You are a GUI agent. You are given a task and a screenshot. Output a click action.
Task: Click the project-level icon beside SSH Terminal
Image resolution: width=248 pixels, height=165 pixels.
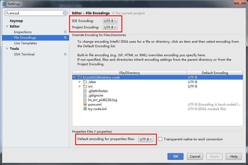pos(65,54)
